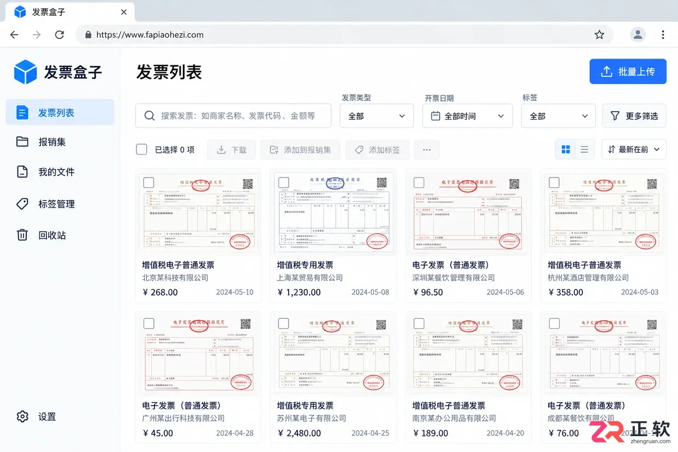Screen dimensions: 678x452
Task: Click the ¥ 1,230.00 amount
Action: pos(299,292)
